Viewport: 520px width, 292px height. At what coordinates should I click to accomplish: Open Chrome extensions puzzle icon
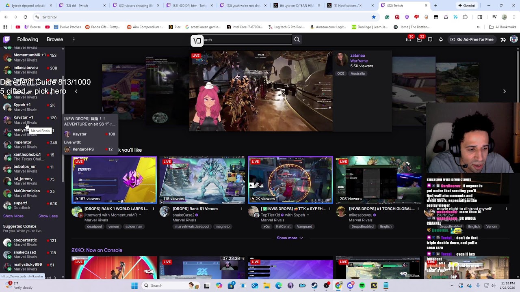pyautogui.click(x=466, y=17)
